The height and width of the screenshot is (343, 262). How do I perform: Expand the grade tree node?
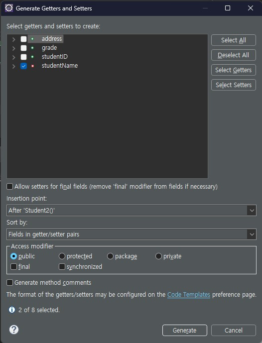(x=13, y=48)
